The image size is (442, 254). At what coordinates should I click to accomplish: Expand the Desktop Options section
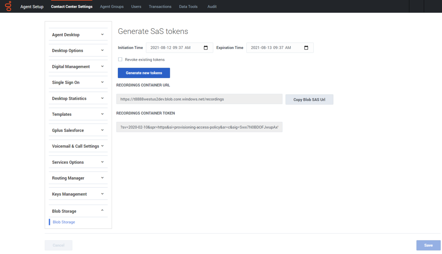click(78, 50)
